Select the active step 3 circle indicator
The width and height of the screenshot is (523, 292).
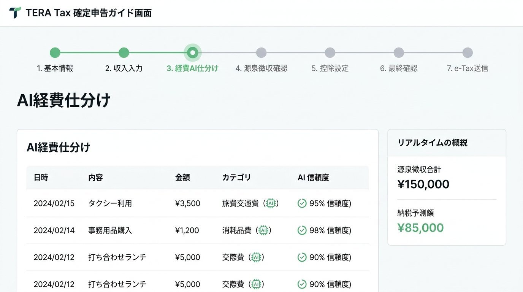[x=192, y=52]
